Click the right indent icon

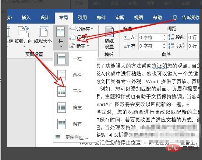tap(127, 46)
